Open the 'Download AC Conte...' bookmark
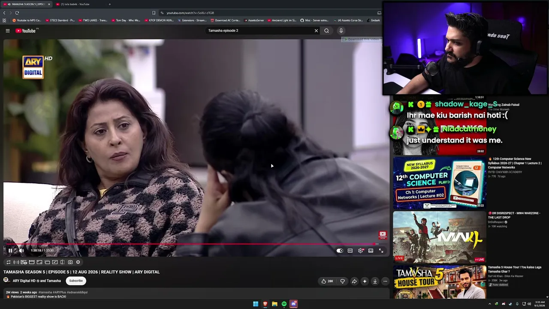 tap(225, 20)
